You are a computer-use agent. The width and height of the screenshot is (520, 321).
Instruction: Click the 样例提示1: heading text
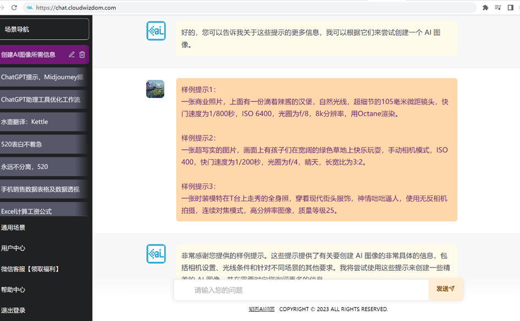click(199, 90)
